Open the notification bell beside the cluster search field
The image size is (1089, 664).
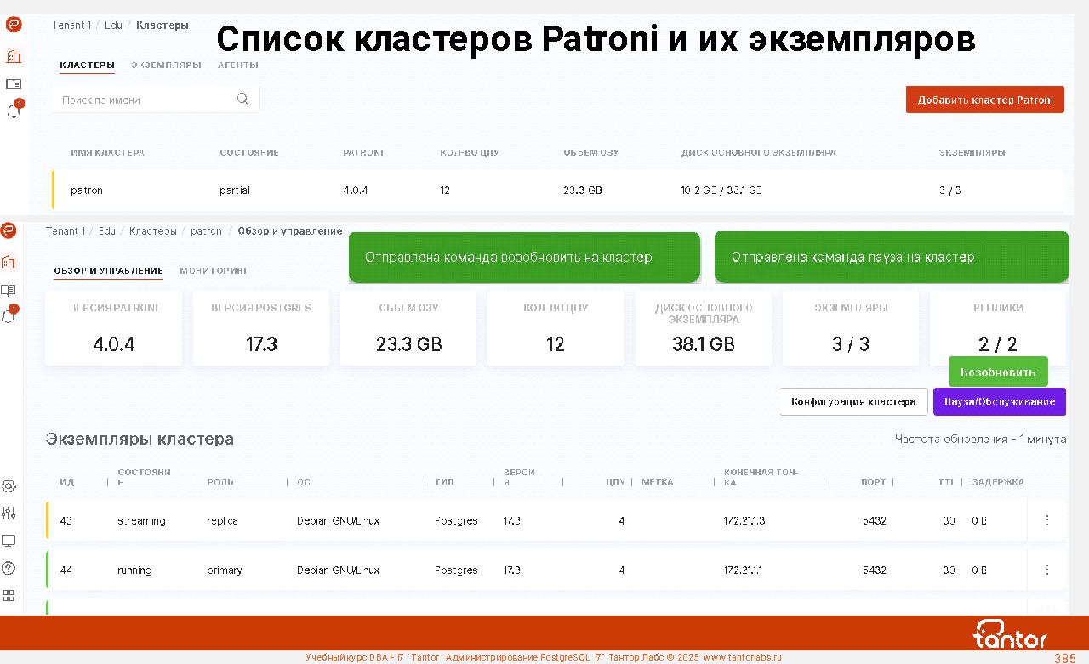click(x=14, y=111)
